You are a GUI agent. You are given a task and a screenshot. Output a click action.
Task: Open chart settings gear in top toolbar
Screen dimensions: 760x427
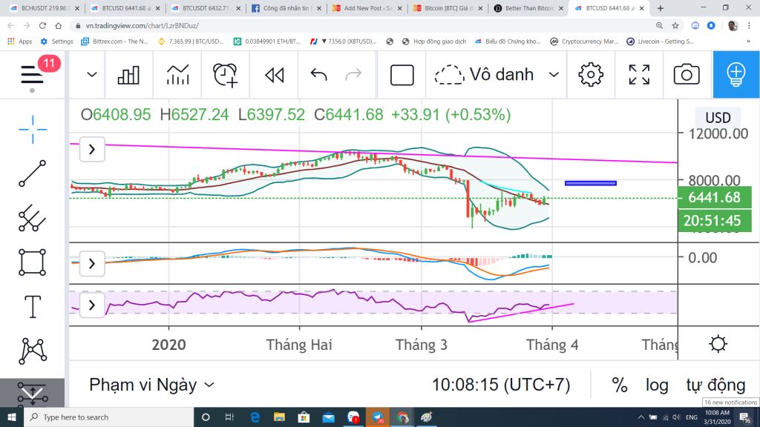click(x=590, y=74)
